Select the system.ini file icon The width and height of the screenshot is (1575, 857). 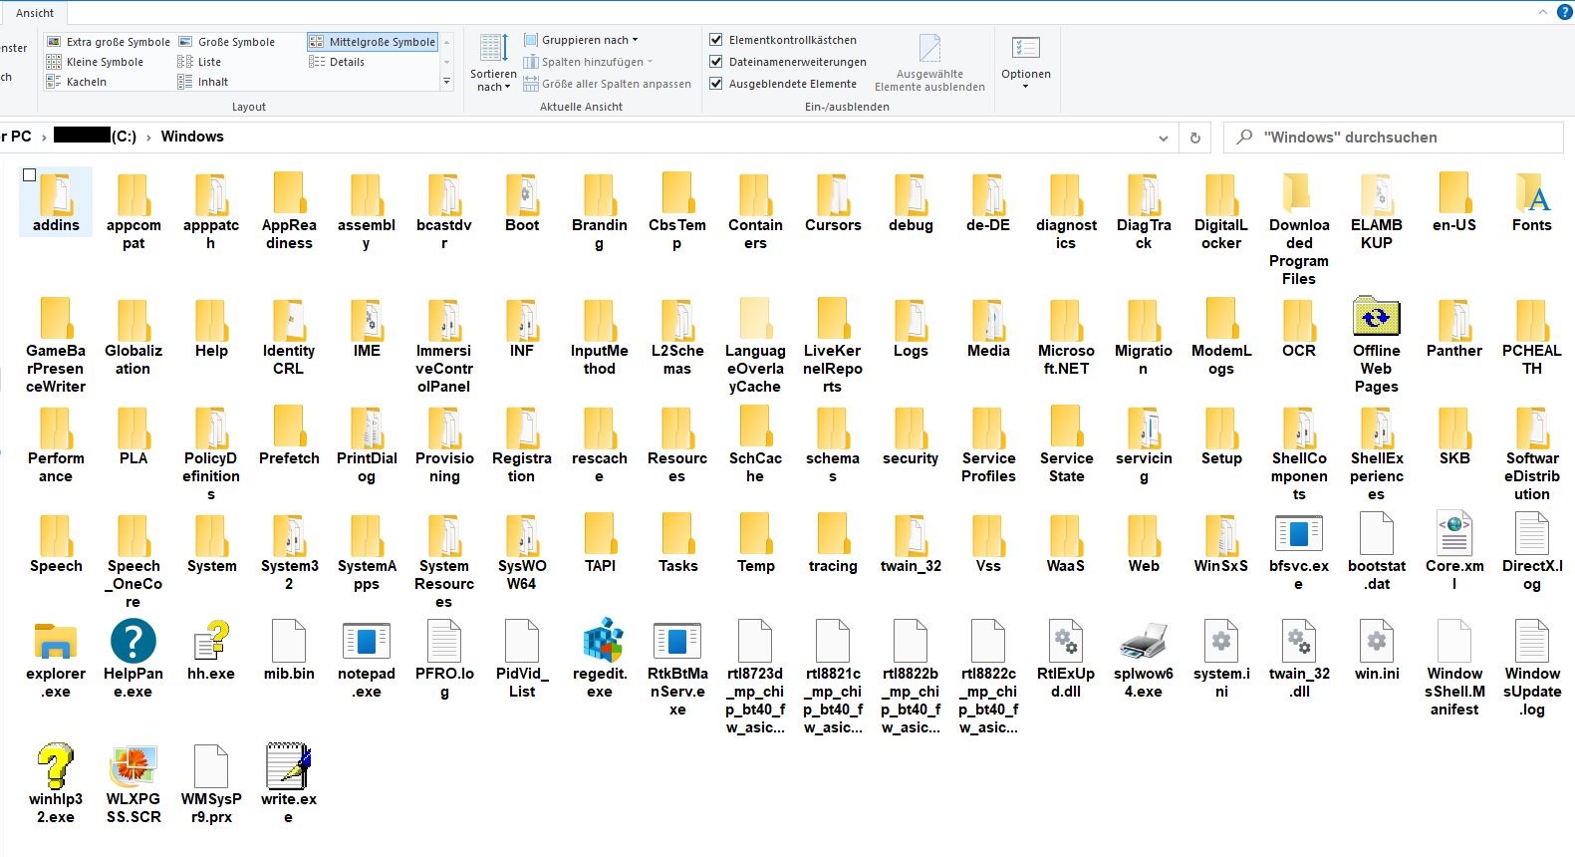[x=1221, y=641]
